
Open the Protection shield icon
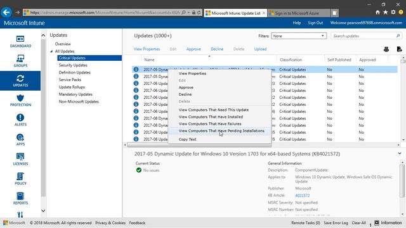point(20,98)
